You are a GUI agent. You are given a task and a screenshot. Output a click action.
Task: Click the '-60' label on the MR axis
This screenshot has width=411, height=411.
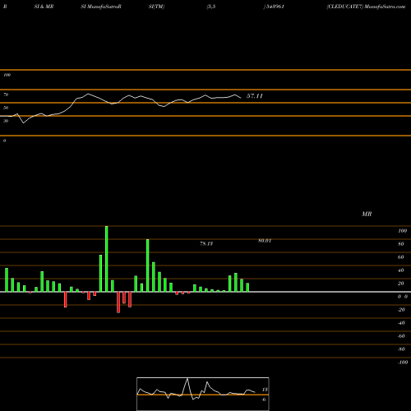pyautogui.click(x=401, y=336)
